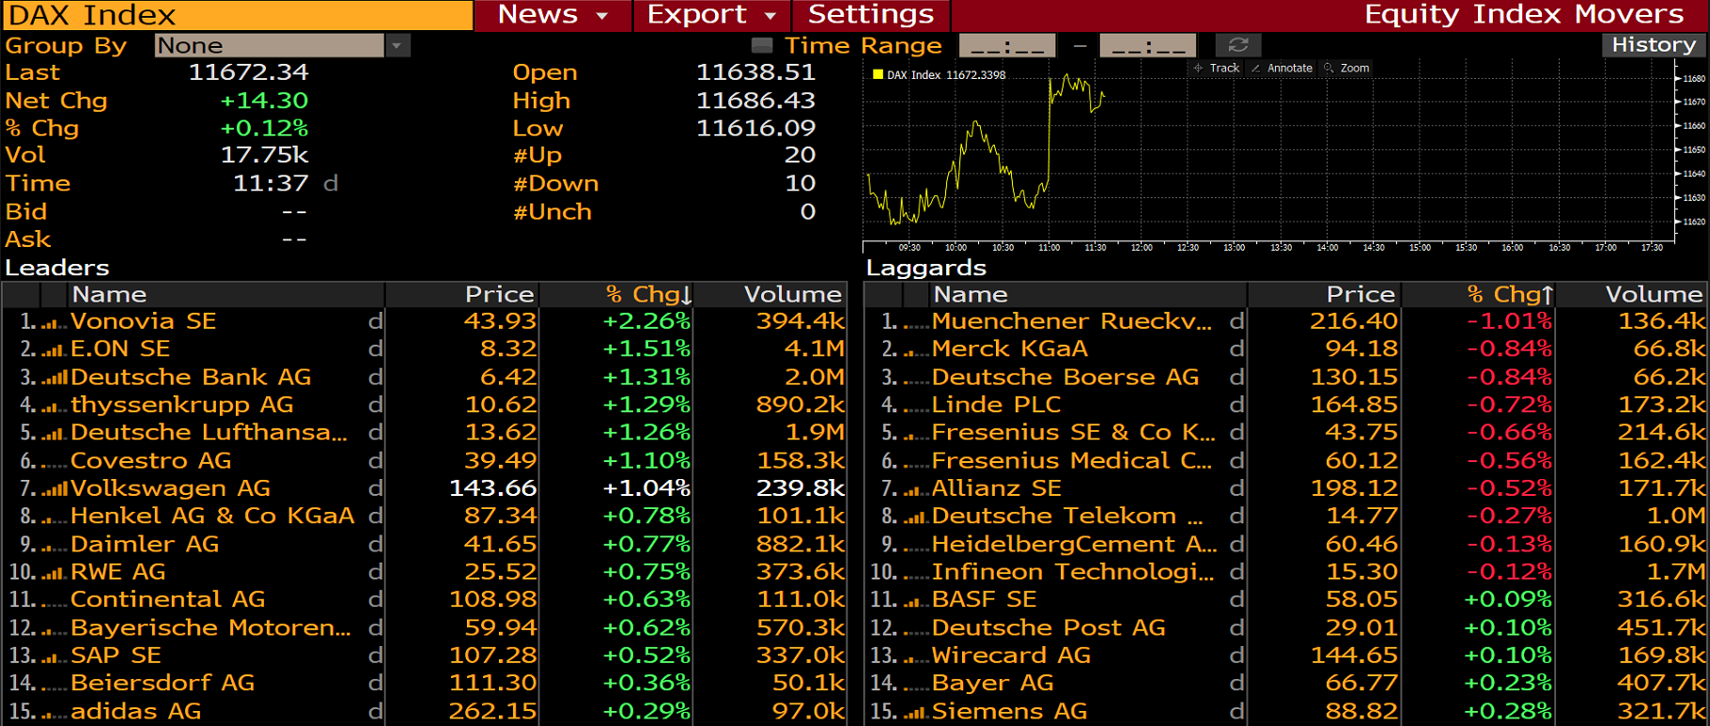
Task: Select Vonovia SE in Leaders
Action: (424, 322)
